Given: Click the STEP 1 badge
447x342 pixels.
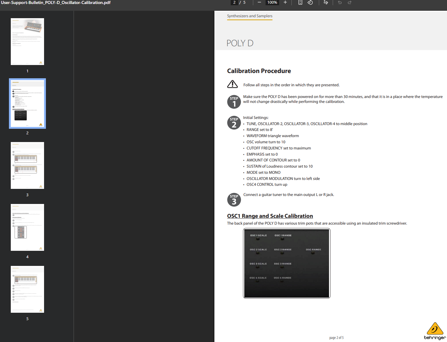Looking at the screenshot, I should click(x=234, y=102).
